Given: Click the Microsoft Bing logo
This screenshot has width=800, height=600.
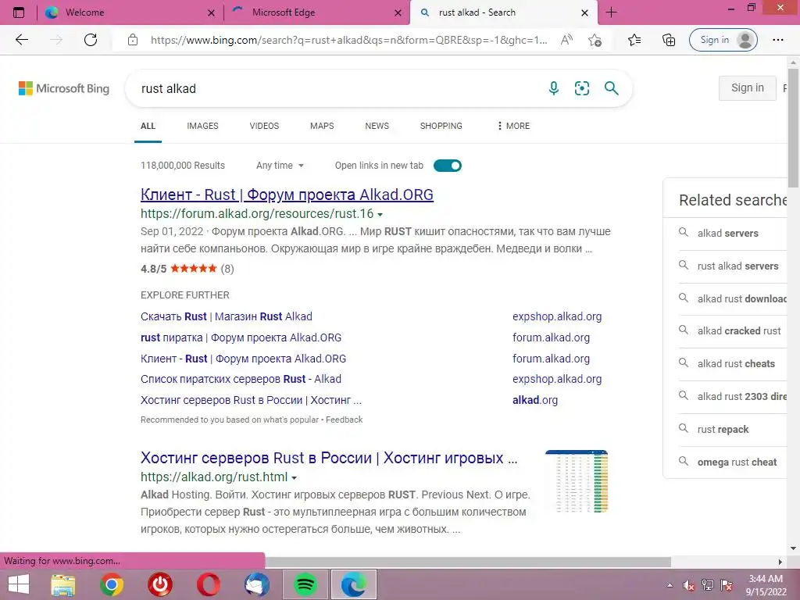Looking at the screenshot, I should 64,88.
